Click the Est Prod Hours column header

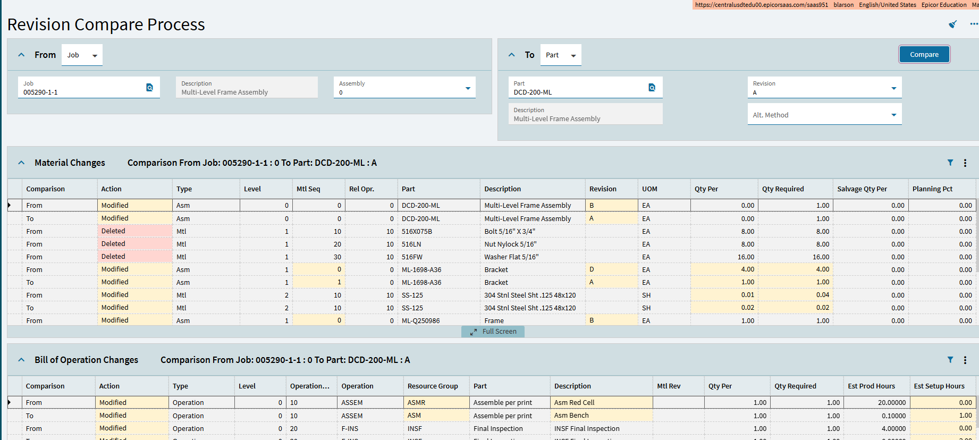click(x=877, y=386)
